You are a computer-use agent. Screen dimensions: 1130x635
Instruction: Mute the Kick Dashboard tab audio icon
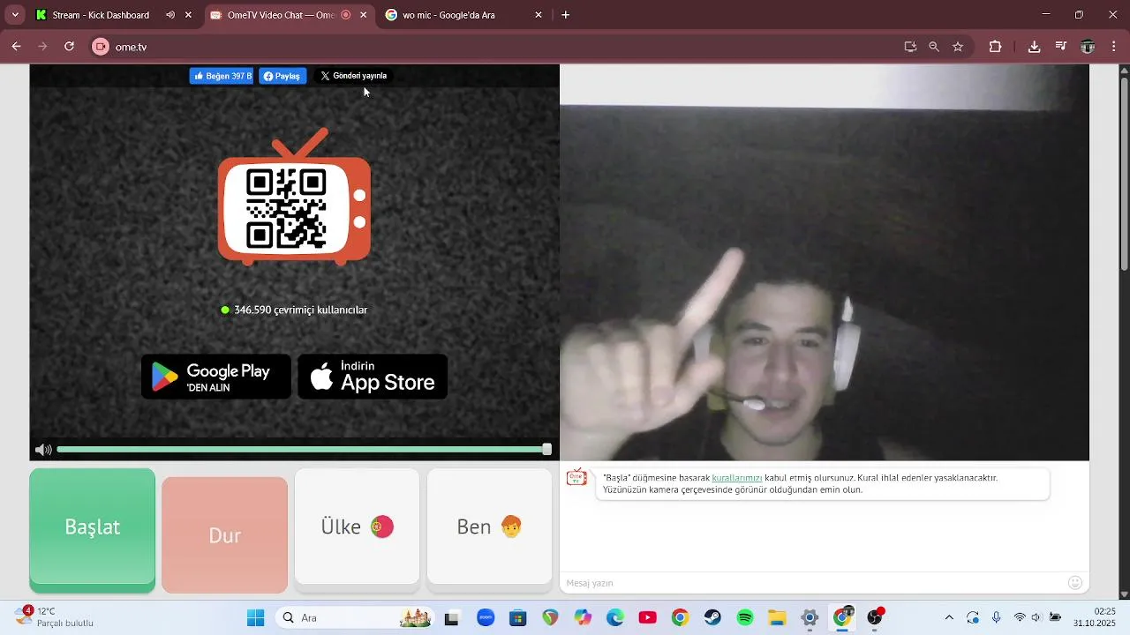click(170, 15)
